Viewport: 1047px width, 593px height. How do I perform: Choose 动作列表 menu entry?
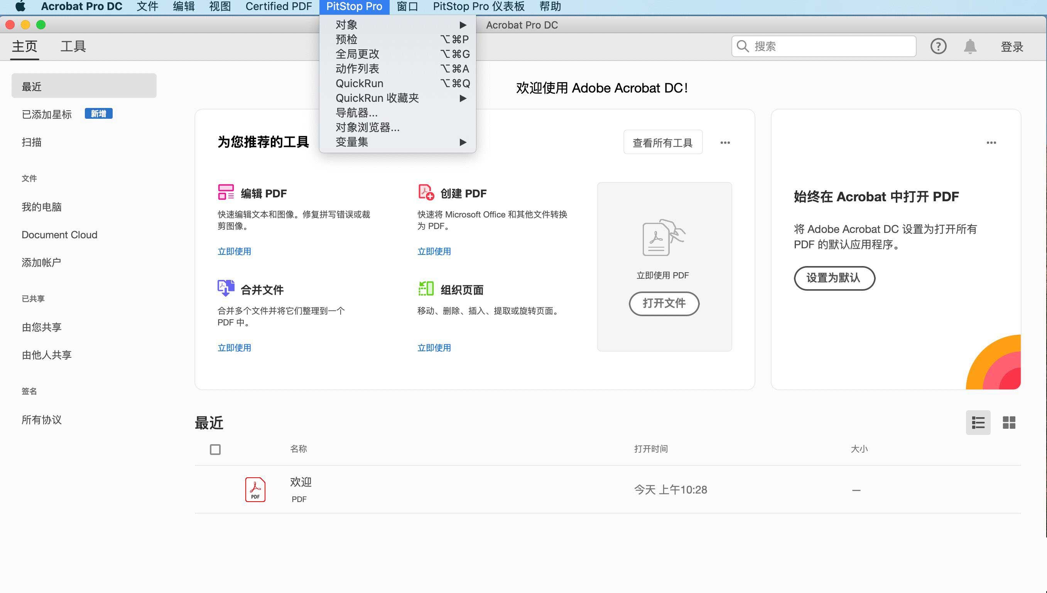pyautogui.click(x=398, y=69)
